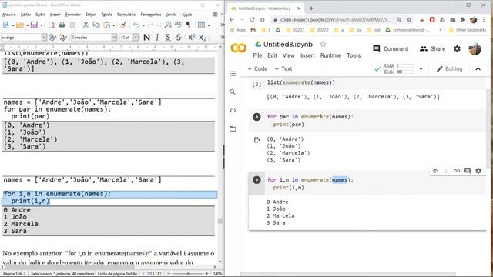Click the Undo arrow in Writer
This screenshot has width=493, height=277.
pos(136,25)
